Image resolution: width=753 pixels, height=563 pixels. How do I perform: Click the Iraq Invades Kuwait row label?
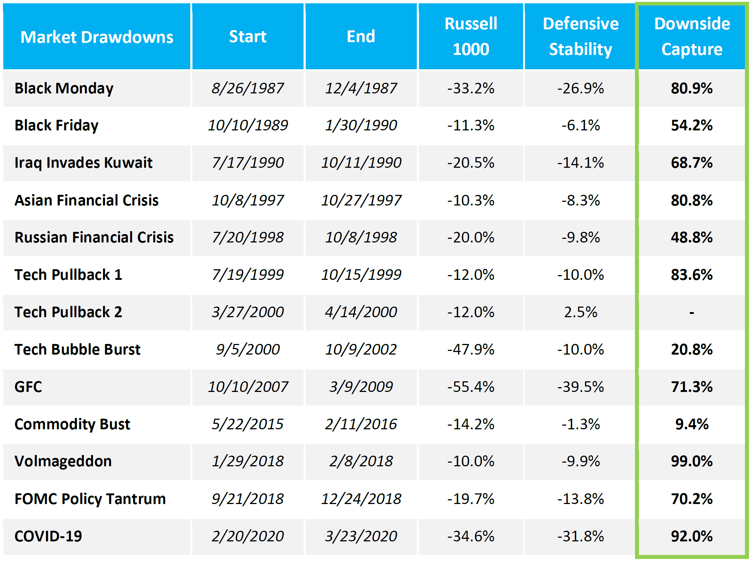click(83, 163)
